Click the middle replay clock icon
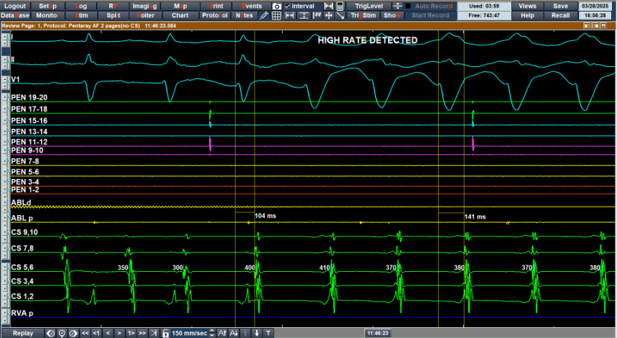Screen dimensions: 617x338 pyautogui.click(x=62, y=333)
